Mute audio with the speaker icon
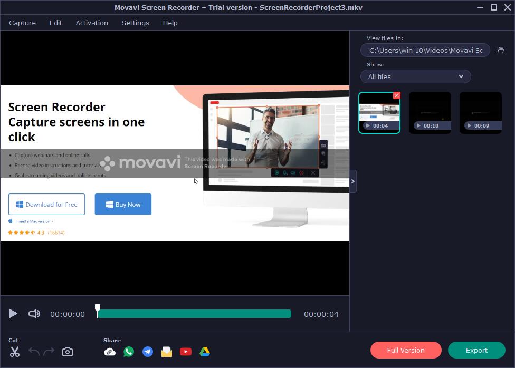Screen dimensions: 515x368 [x=34, y=314]
